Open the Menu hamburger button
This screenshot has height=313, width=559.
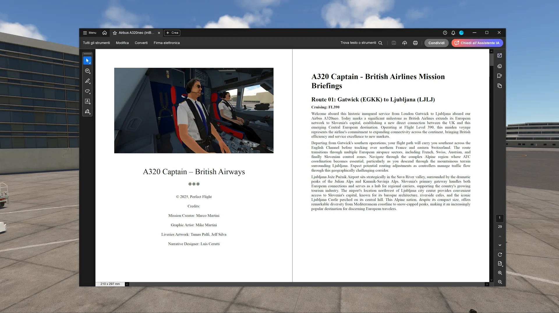[89, 33]
